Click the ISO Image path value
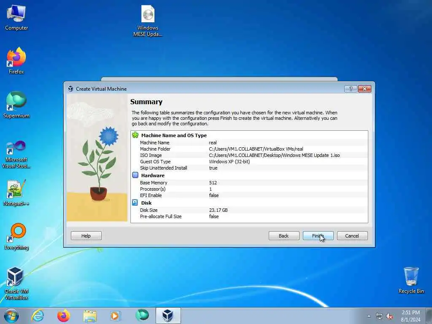432x324 pixels. tap(274, 155)
